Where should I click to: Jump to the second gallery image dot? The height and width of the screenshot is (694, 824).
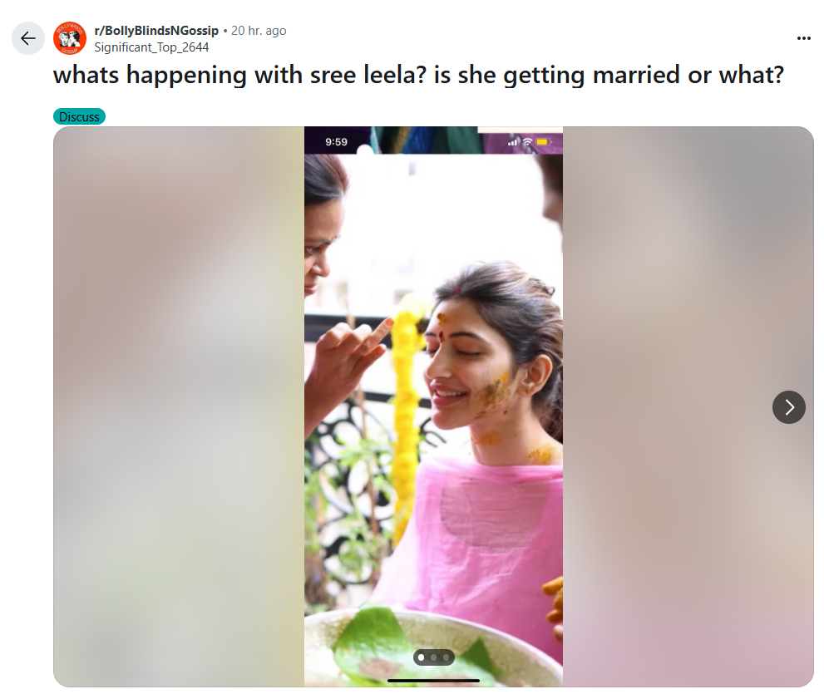click(x=433, y=657)
